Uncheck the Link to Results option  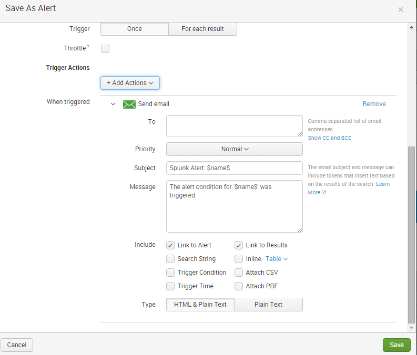coord(239,245)
